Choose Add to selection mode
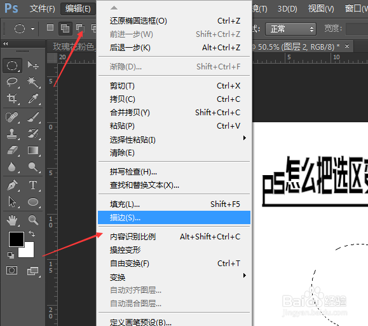Screen dimensions: 368x326 (65, 29)
